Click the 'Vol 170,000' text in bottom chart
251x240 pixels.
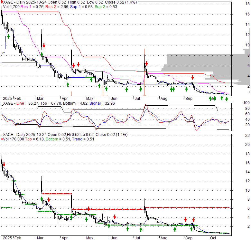(14, 139)
